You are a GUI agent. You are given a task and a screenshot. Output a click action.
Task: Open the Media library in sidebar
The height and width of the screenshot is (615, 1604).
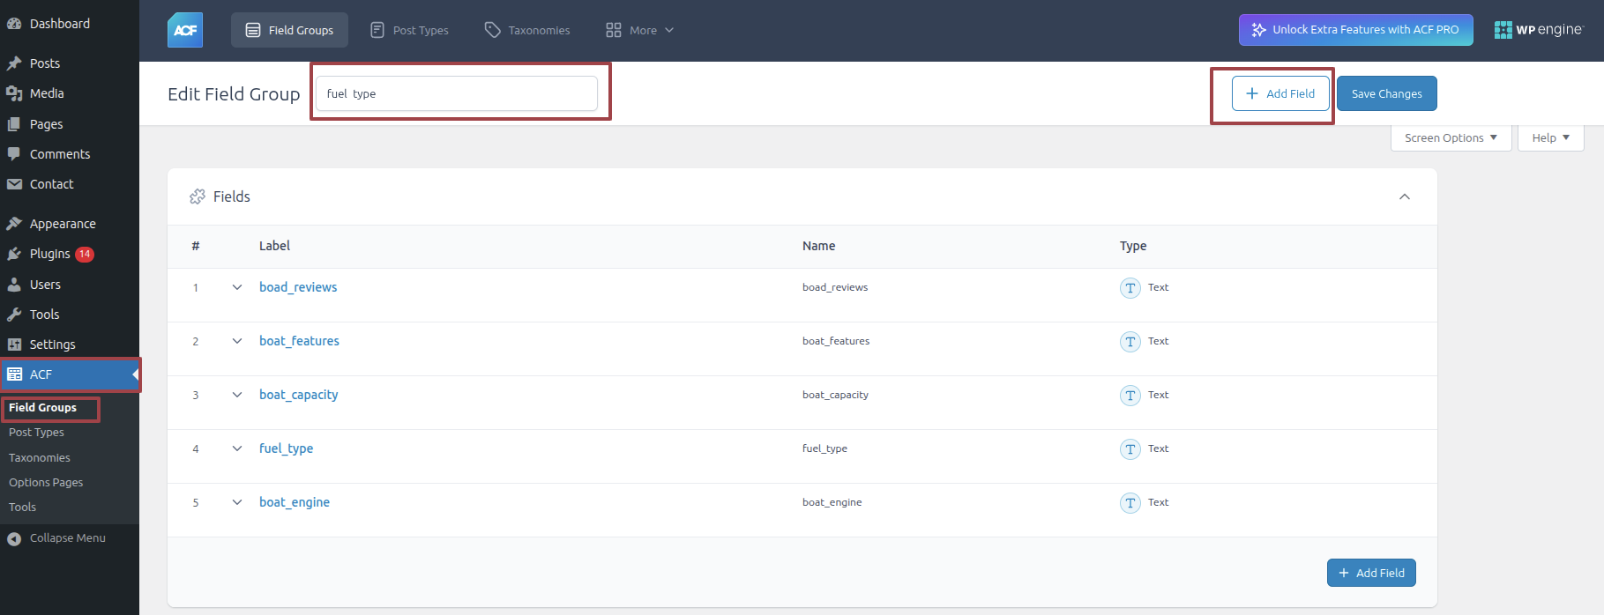(x=47, y=93)
